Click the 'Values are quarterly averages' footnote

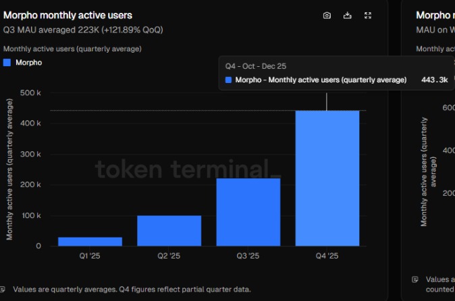[132, 290]
